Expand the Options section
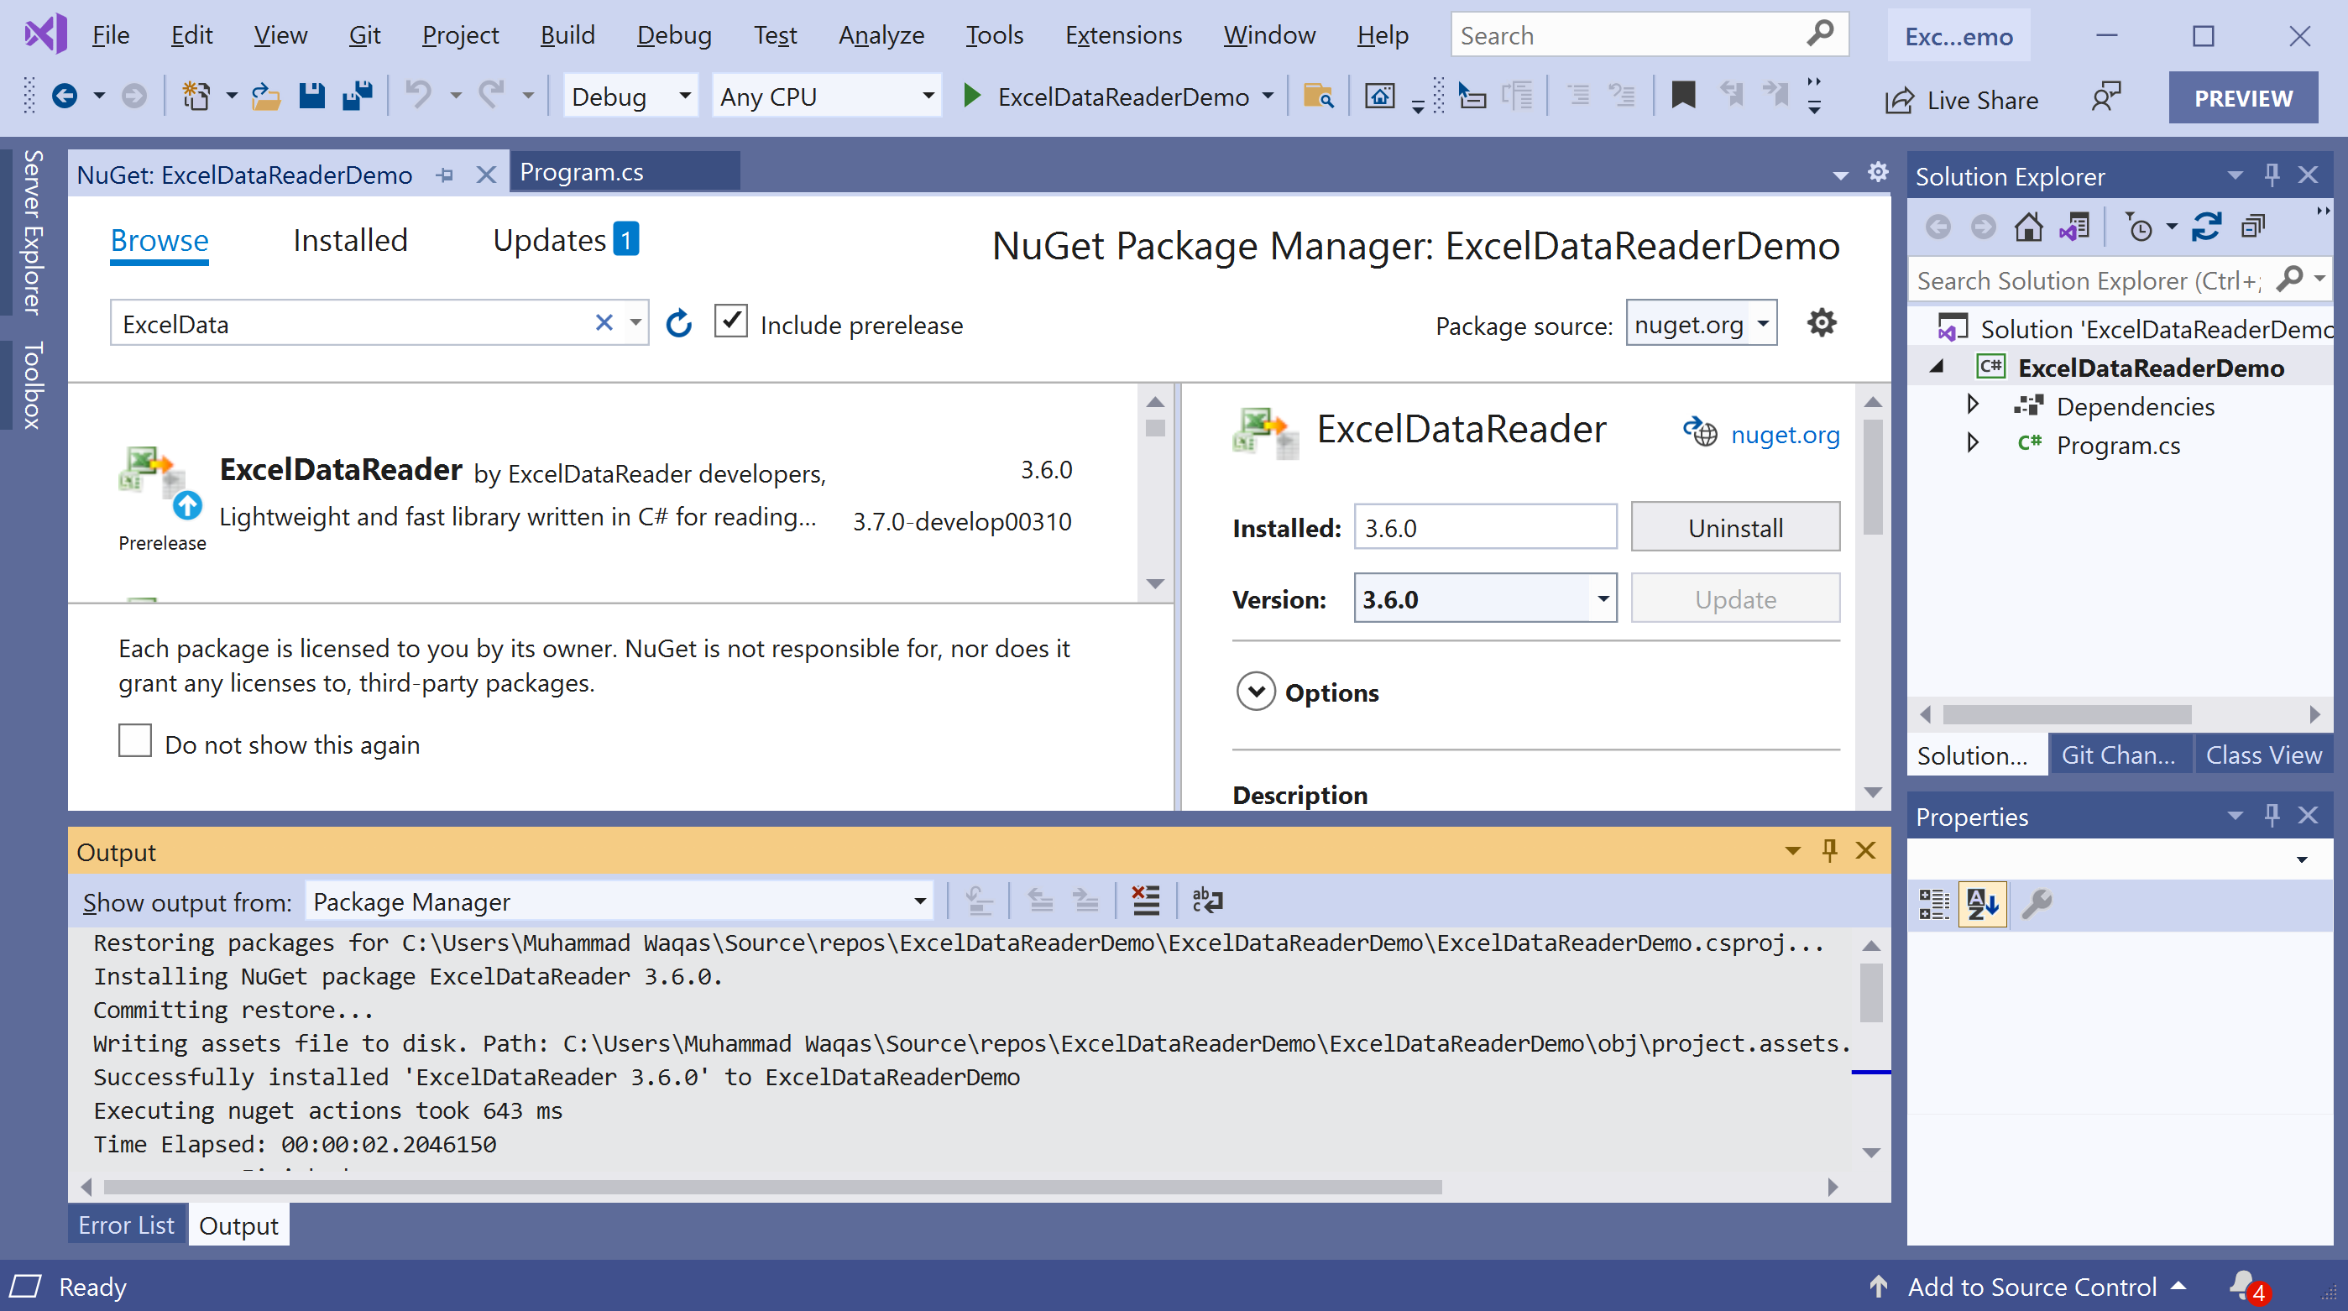Screen dimensions: 2348x1311 [1256, 692]
